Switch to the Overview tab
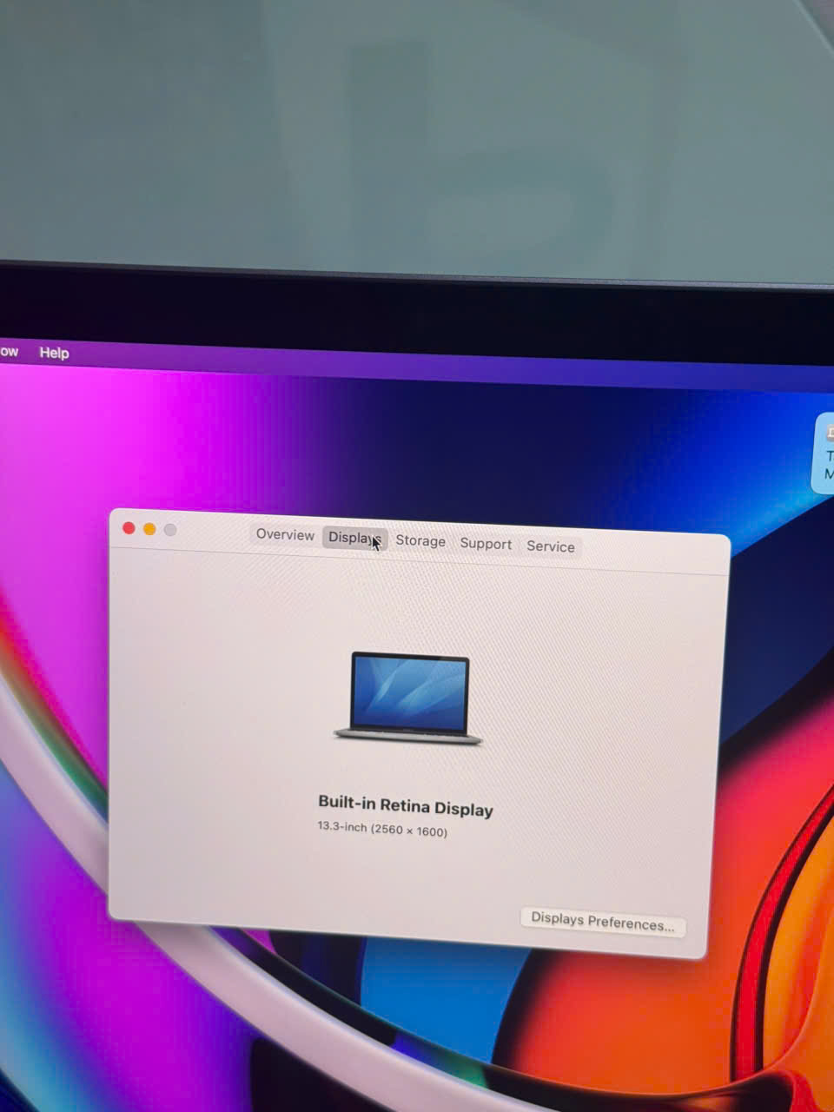 coord(285,535)
